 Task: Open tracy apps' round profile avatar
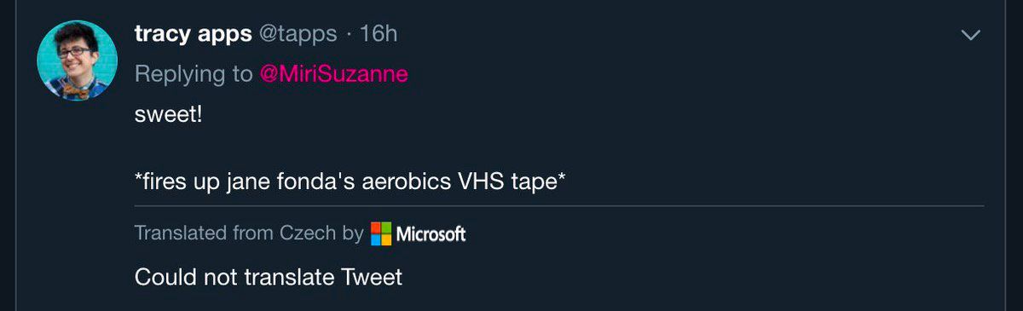(x=77, y=60)
